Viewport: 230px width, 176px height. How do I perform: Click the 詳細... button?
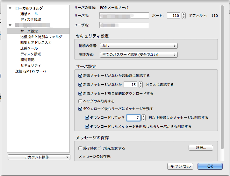pyautogui.click(x=201, y=148)
